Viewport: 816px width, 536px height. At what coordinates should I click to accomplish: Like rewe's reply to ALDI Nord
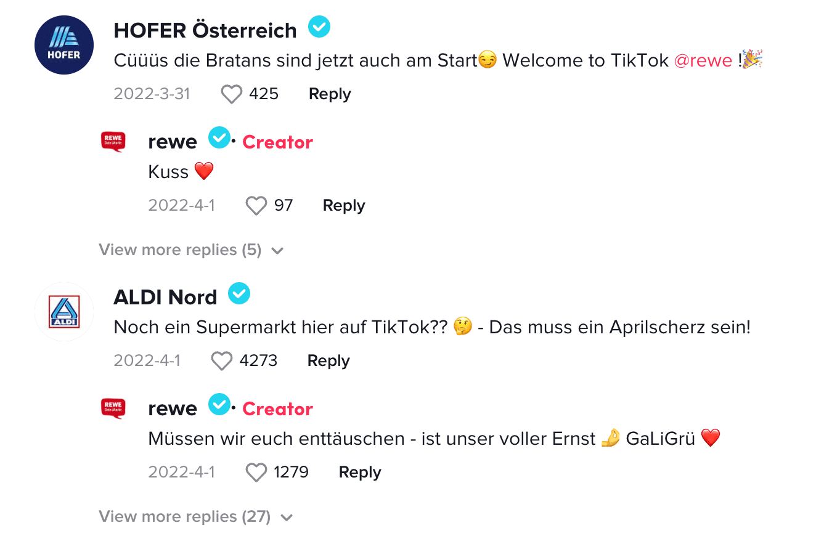(255, 472)
